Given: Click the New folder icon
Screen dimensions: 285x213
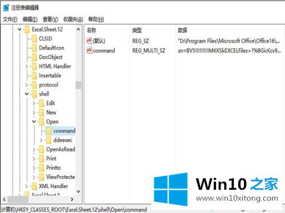Looking at the screenshot, I should click(x=42, y=112).
